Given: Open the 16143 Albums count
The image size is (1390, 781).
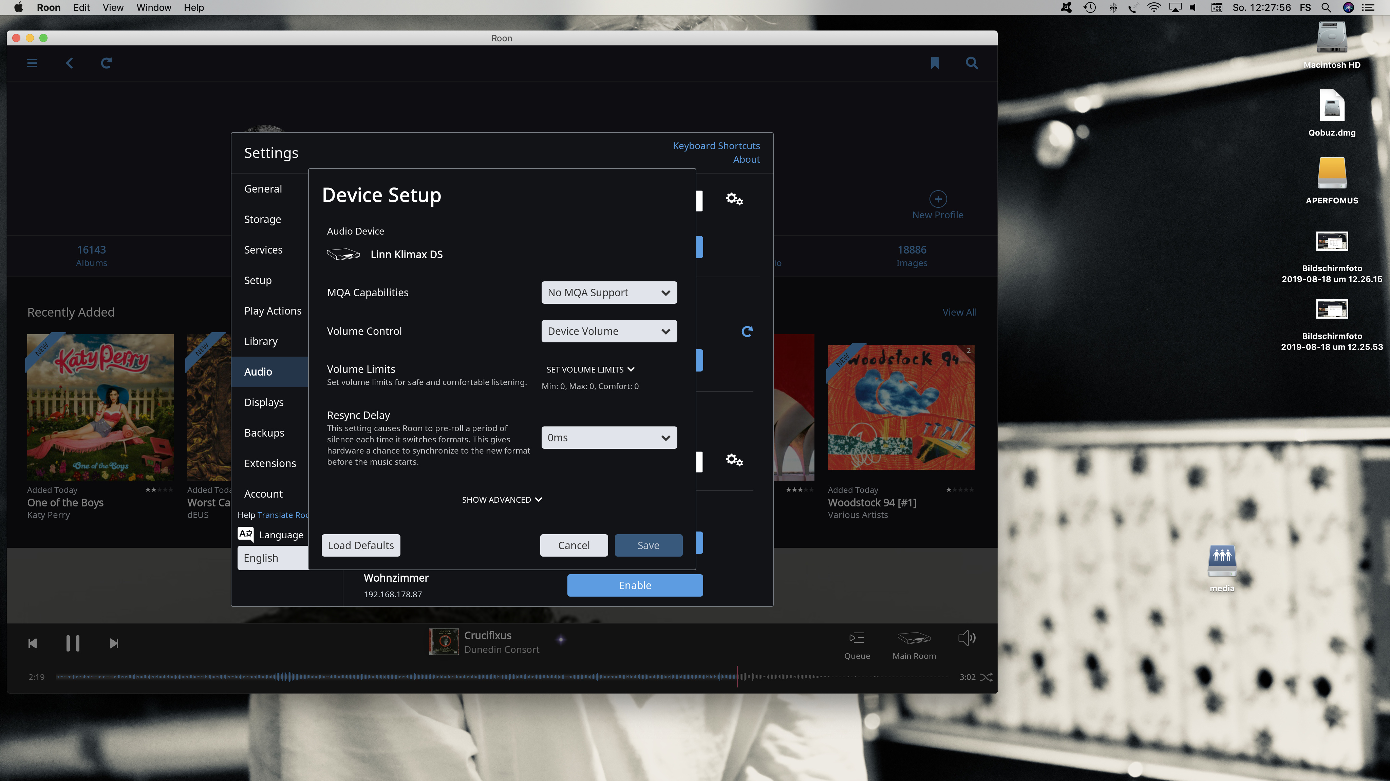Looking at the screenshot, I should pos(91,256).
